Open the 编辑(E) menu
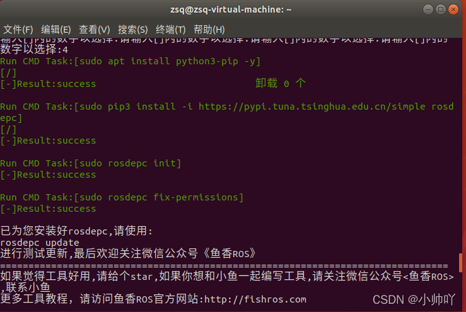Image resolution: width=466 pixels, height=312 pixels. pos(56,30)
